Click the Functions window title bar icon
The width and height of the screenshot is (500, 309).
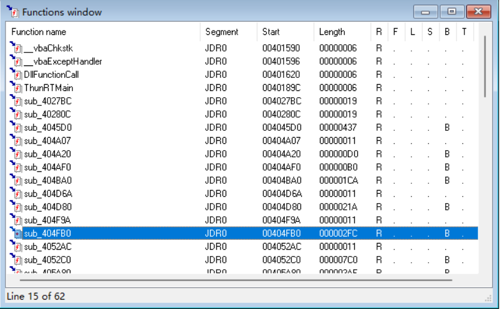pyautogui.click(x=12, y=11)
